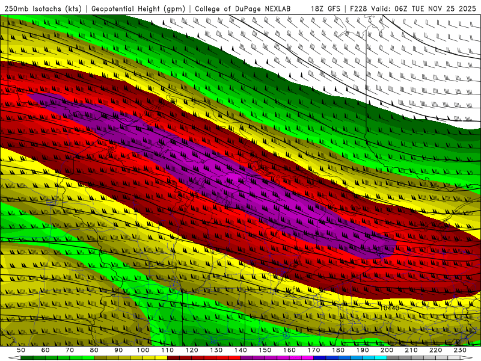Pick the cyan swatch below the 190 label
This screenshot has width=481, height=361.
(x=369, y=358)
